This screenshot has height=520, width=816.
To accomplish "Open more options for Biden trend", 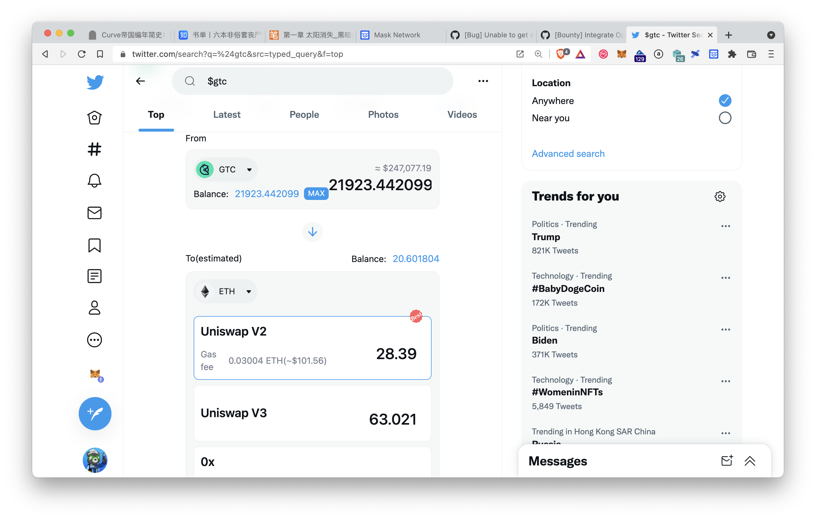I will point(725,330).
